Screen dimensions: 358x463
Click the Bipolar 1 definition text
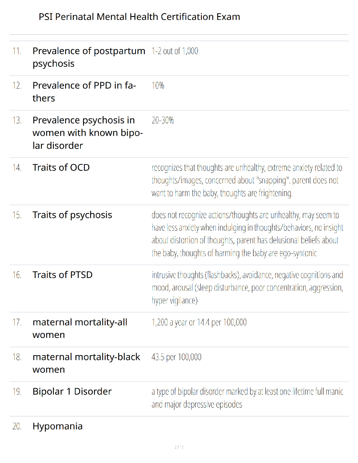tap(247, 398)
